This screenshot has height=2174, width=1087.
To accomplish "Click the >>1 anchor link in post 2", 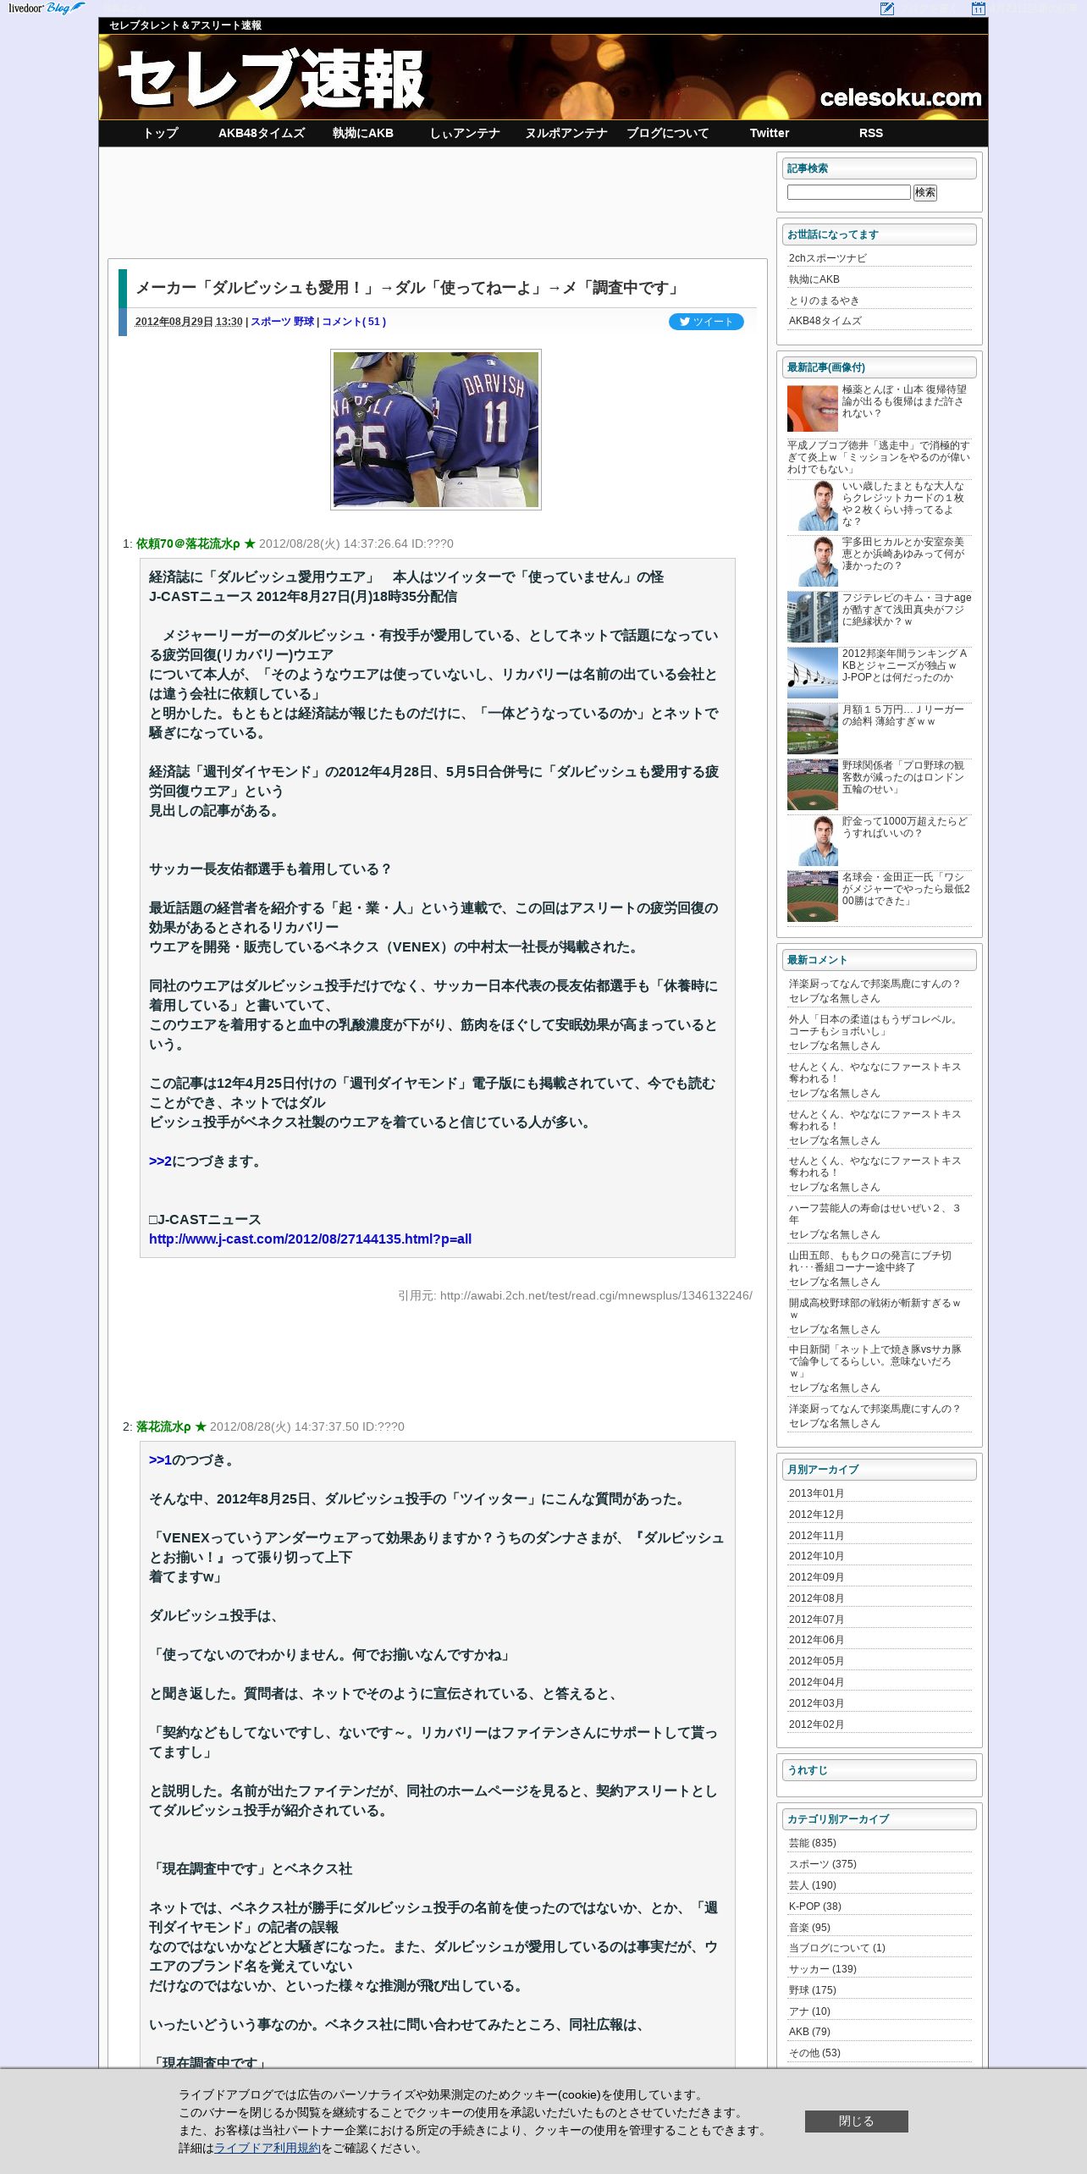I will click(160, 1460).
